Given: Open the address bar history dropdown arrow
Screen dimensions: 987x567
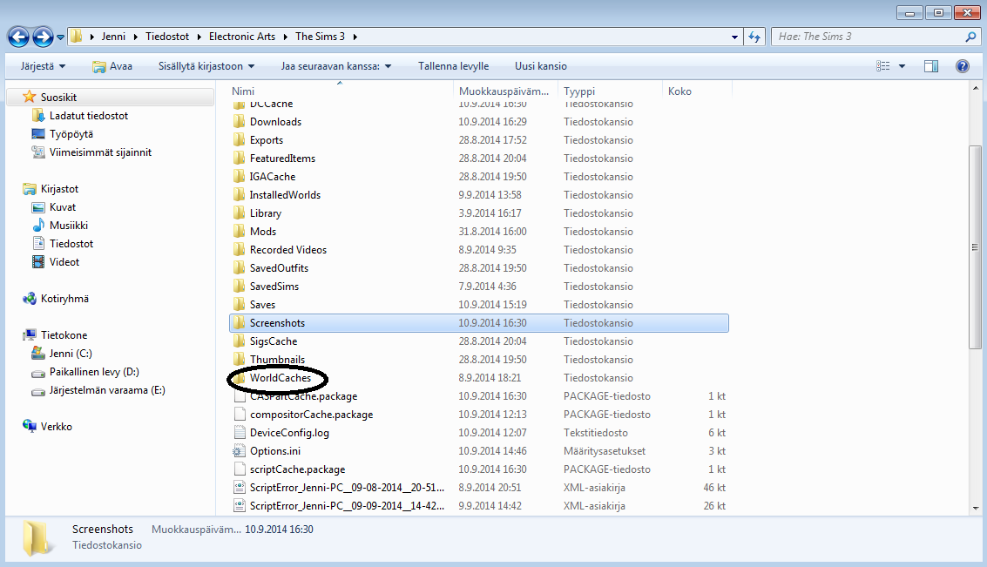Looking at the screenshot, I should point(734,37).
